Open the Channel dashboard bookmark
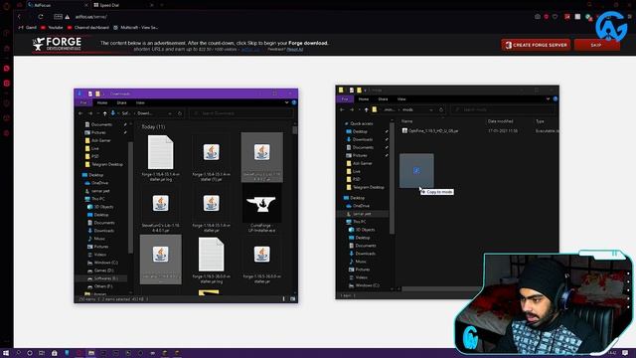 (x=88, y=28)
